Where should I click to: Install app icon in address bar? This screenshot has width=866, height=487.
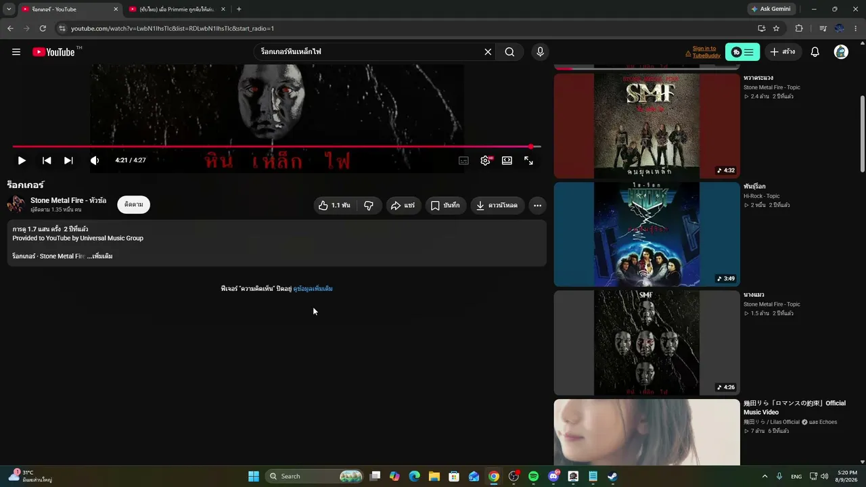pyautogui.click(x=761, y=28)
